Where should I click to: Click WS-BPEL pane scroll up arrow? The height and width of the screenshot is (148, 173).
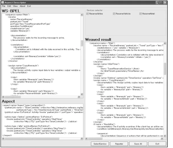pos(82,15)
